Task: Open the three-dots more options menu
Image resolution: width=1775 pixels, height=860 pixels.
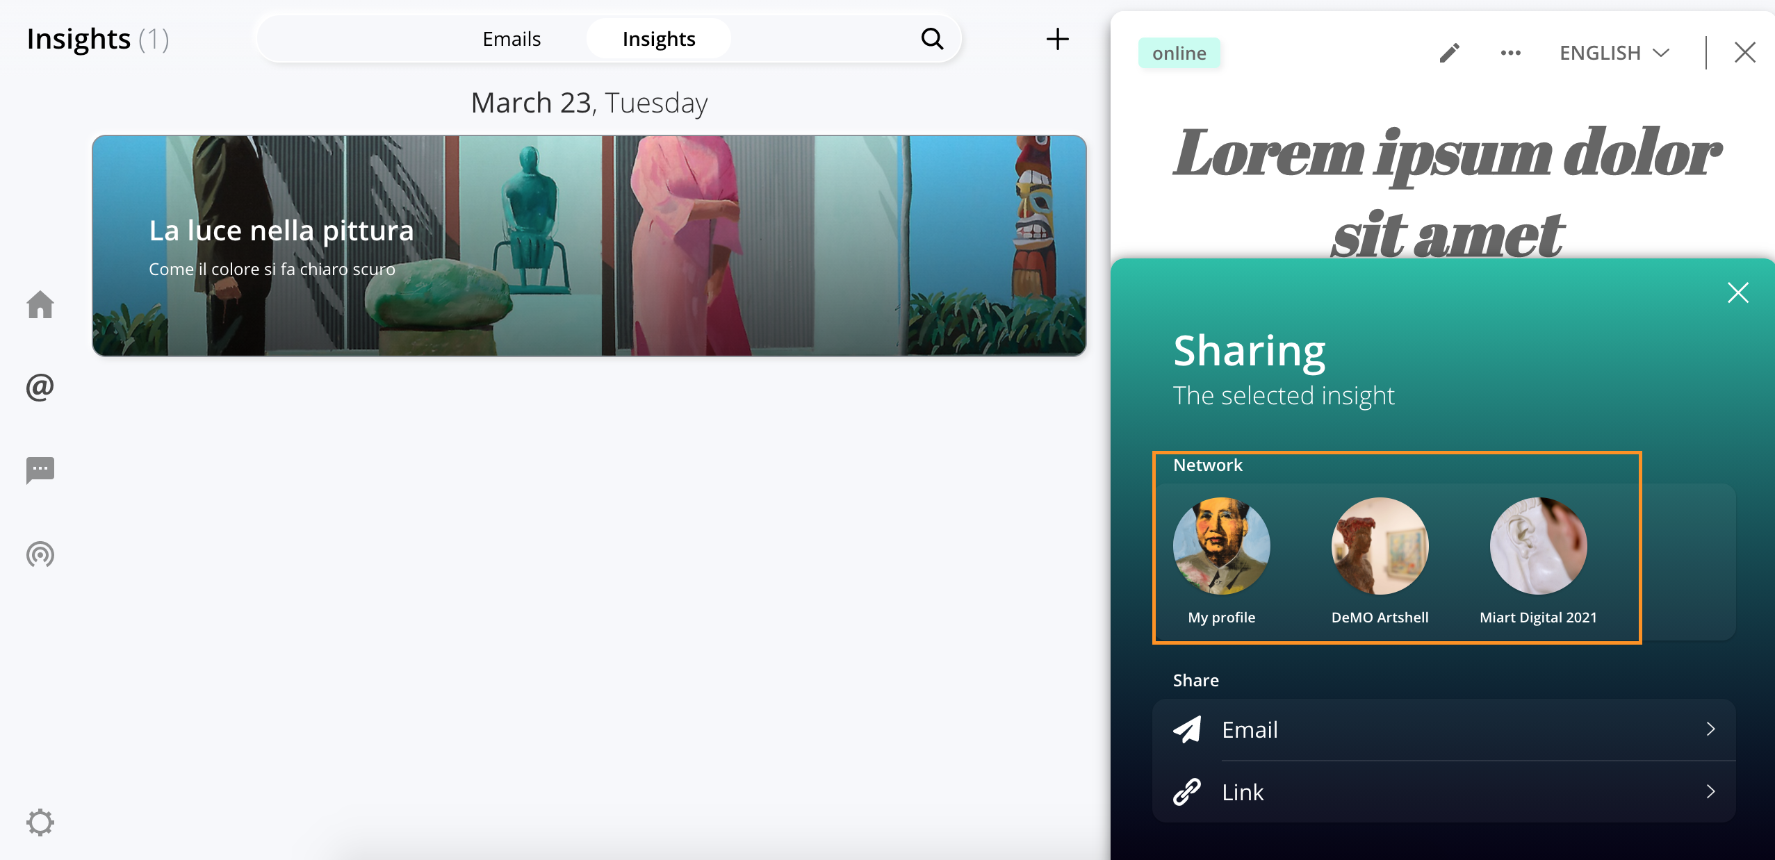Action: 1510,53
